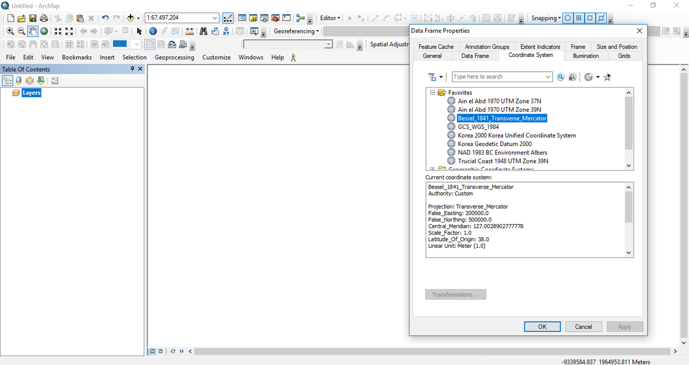Switch to the Extent Indicators tab
This screenshot has width=689, height=365.
click(540, 47)
